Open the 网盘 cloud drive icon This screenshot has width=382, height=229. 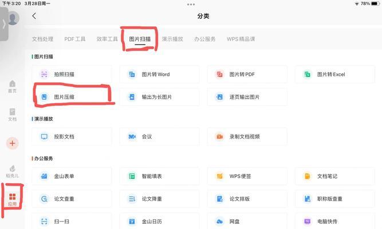click(219, 222)
